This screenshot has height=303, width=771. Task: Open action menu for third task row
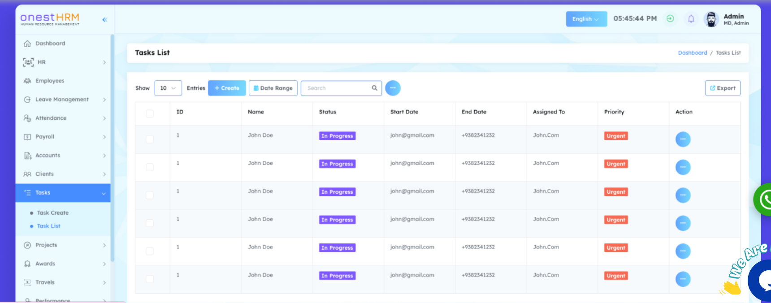[x=683, y=195]
